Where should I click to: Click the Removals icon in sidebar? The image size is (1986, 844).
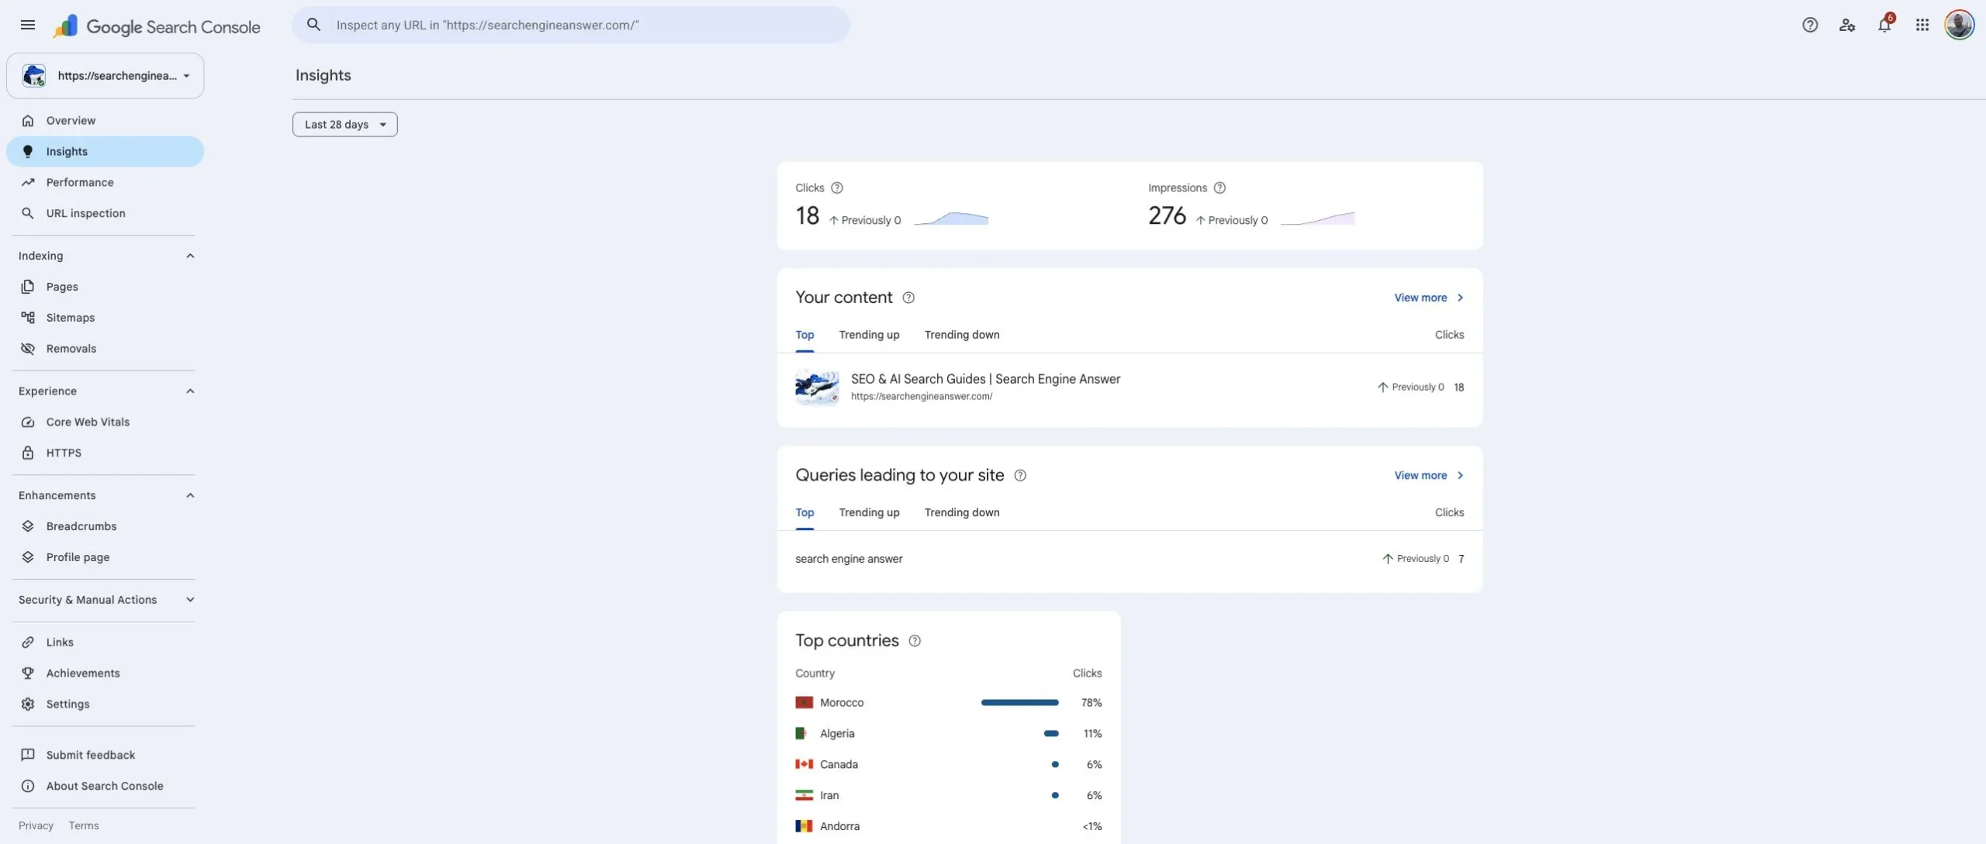click(x=28, y=349)
